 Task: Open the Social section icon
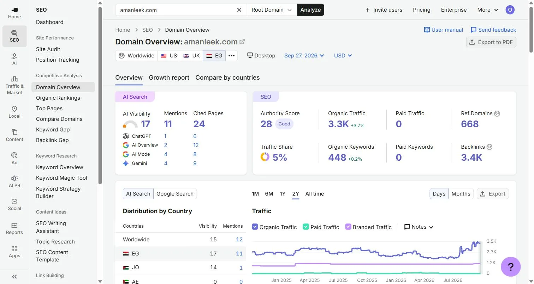point(14,205)
